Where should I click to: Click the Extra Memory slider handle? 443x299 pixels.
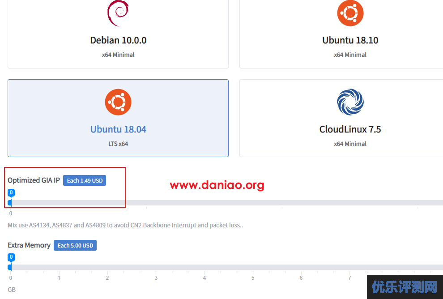pyautogui.click(x=10, y=267)
